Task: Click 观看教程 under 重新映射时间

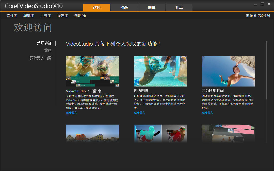Action: point(208,113)
